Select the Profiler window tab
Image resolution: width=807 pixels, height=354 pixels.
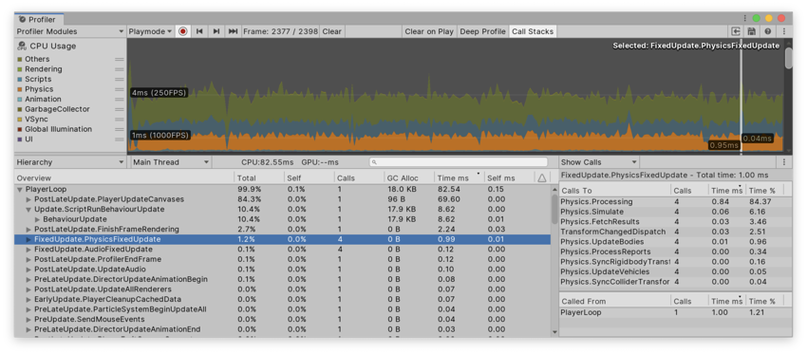click(x=38, y=20)
